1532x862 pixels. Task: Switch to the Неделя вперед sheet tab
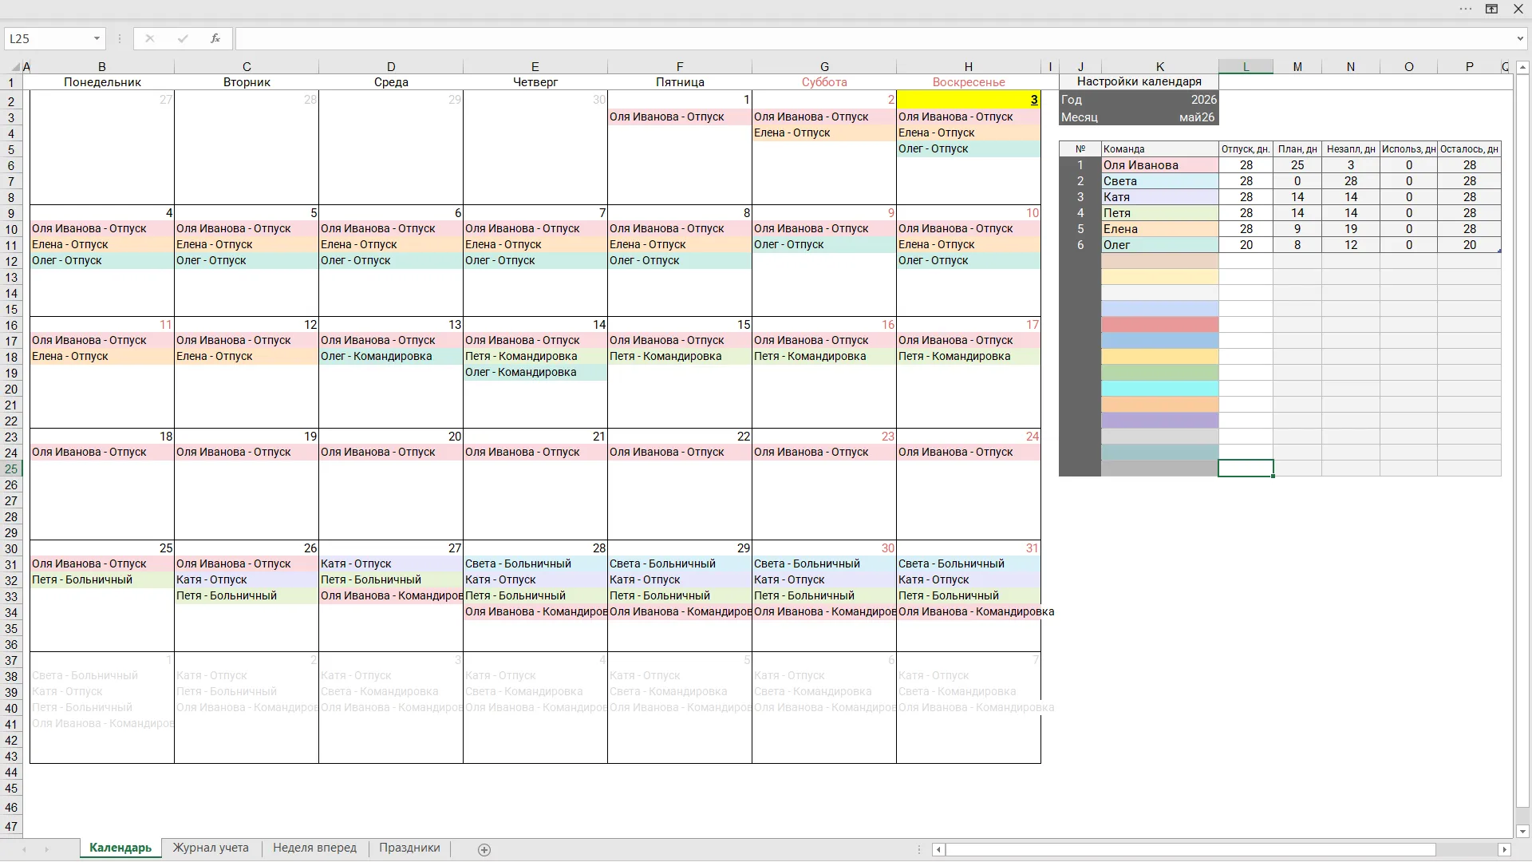point(314,848)
